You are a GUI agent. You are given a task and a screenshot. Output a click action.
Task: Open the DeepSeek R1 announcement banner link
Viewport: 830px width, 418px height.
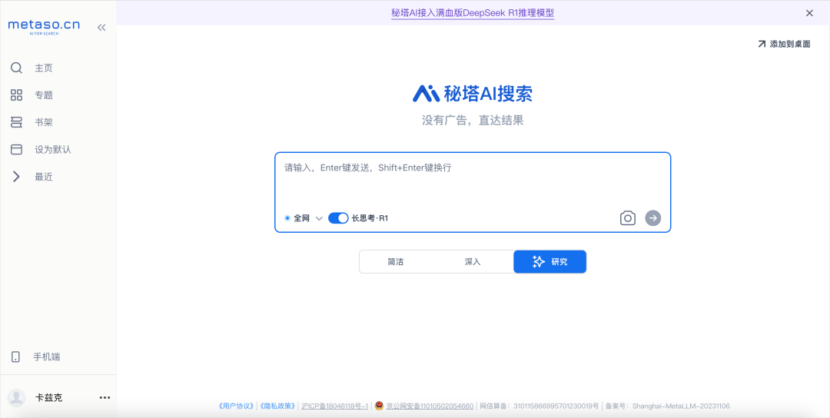[x=473, y=13]
